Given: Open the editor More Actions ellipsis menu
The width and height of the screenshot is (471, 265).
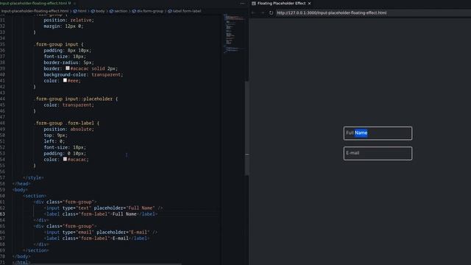Looking at the screenshot, I should click(x=242, y=3).
